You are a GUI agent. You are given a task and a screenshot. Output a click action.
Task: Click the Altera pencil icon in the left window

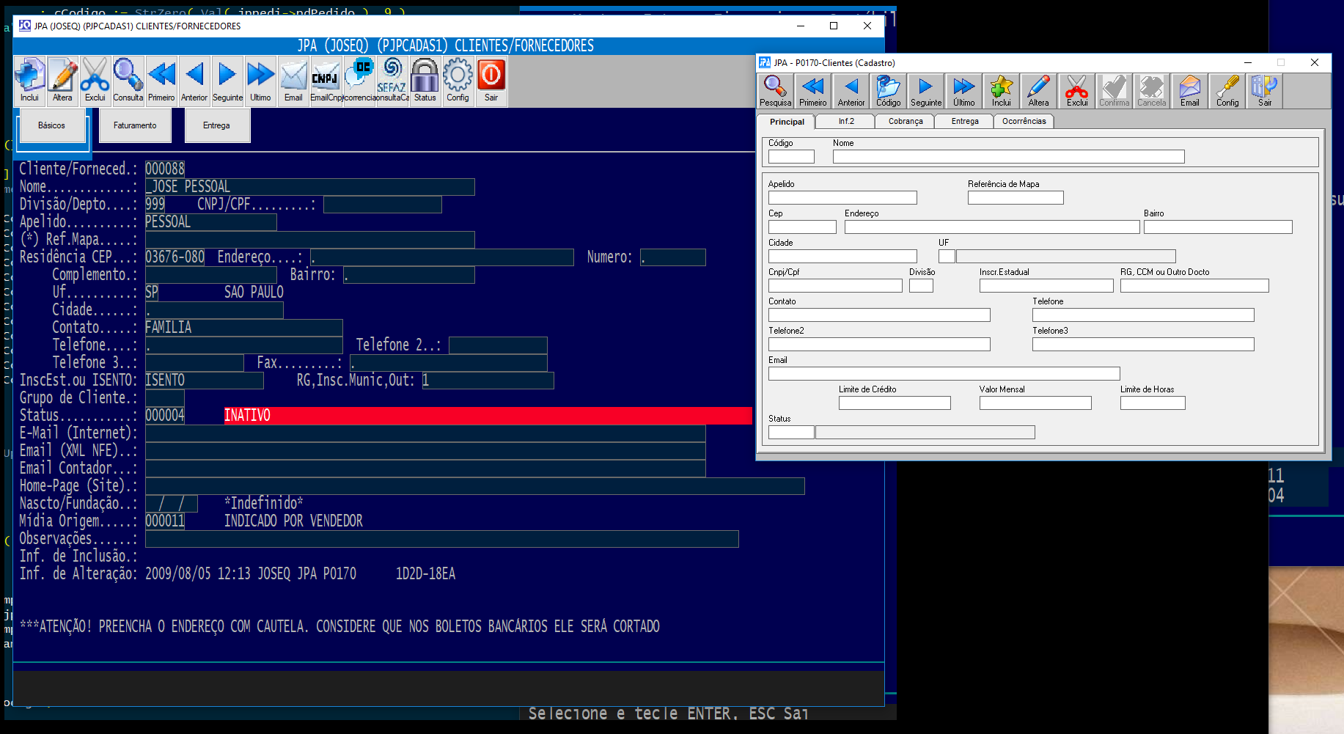pyautogui.click(x=62, y=81)
